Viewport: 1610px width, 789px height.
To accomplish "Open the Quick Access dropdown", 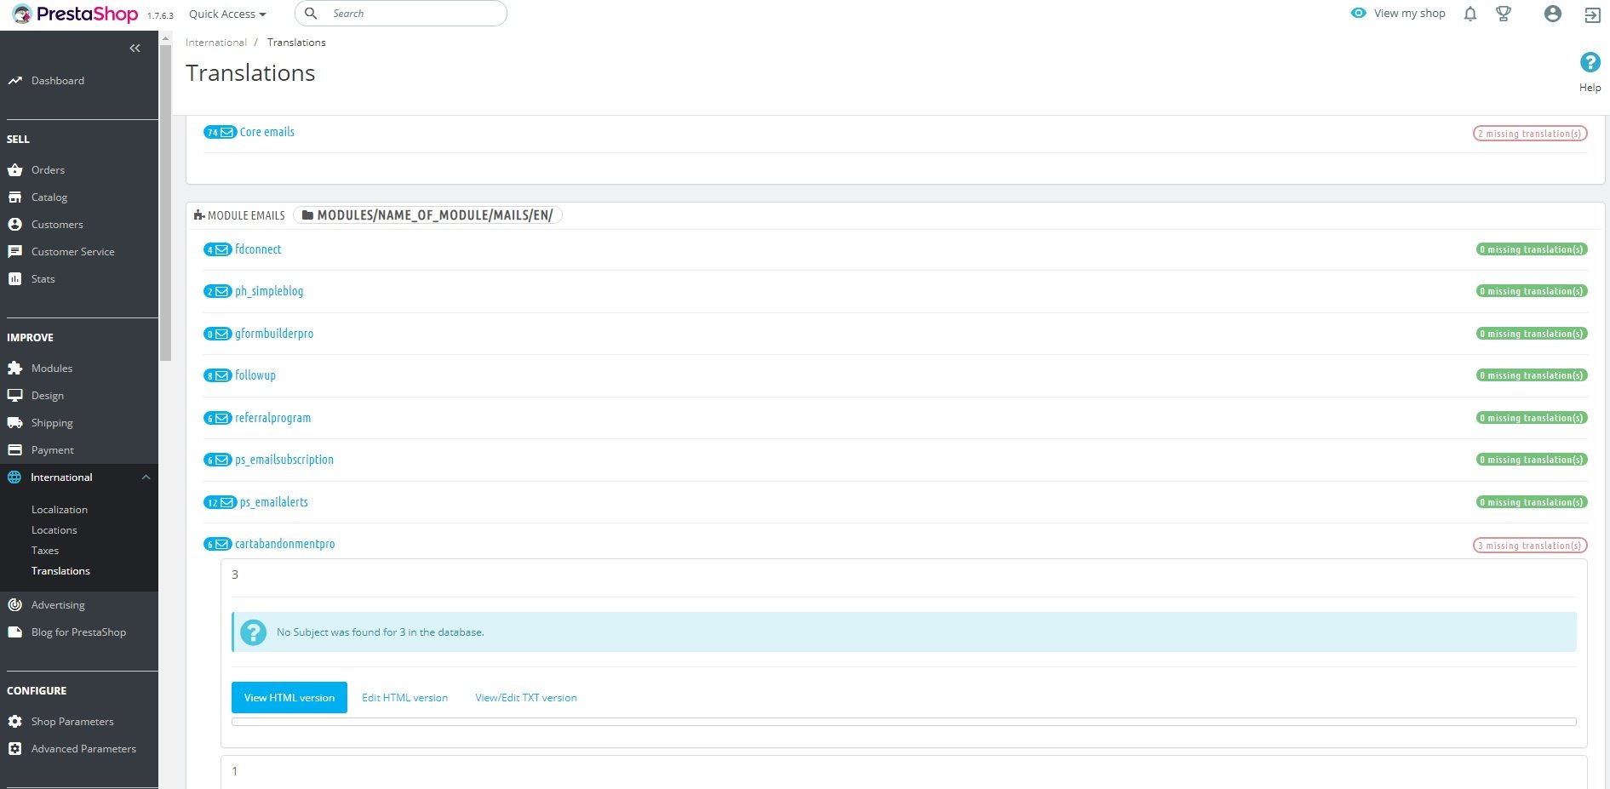I will [227, 14].
